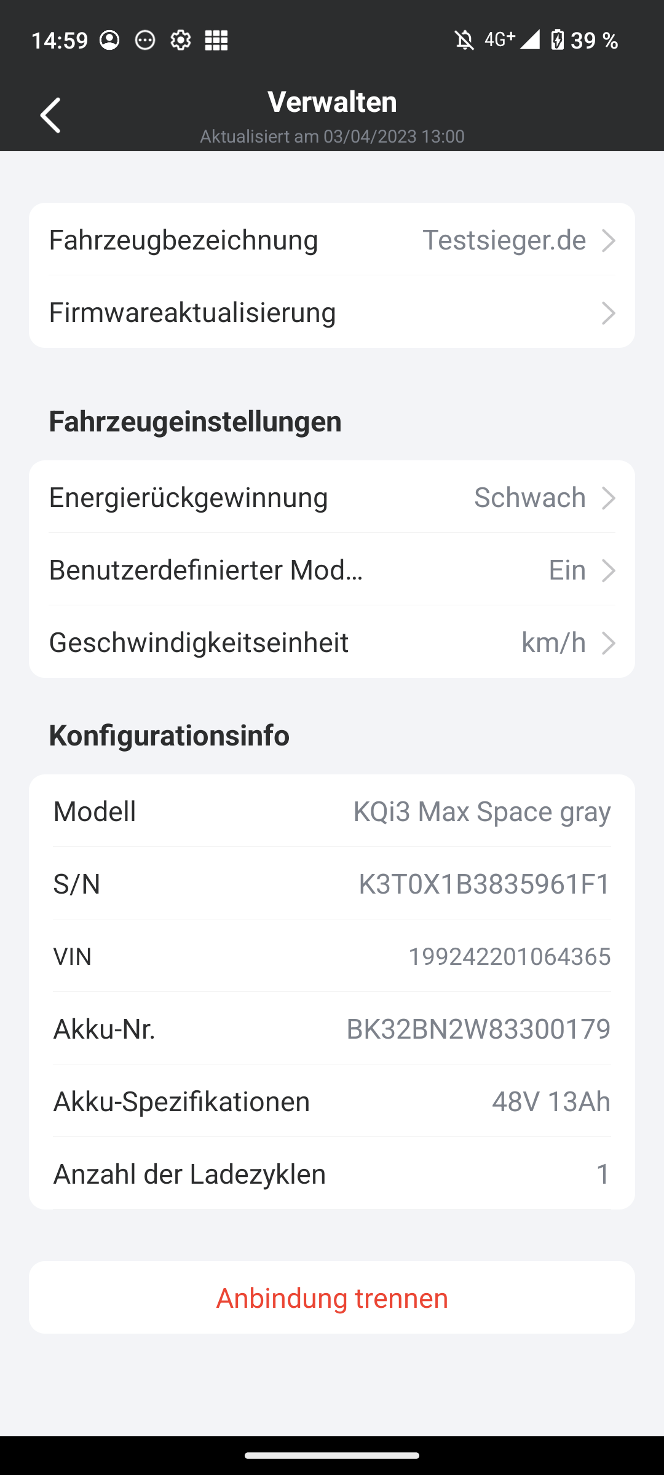Tap the account circle status icon
The width and height of the screenshot is (664, 1475).
(109, 41)
